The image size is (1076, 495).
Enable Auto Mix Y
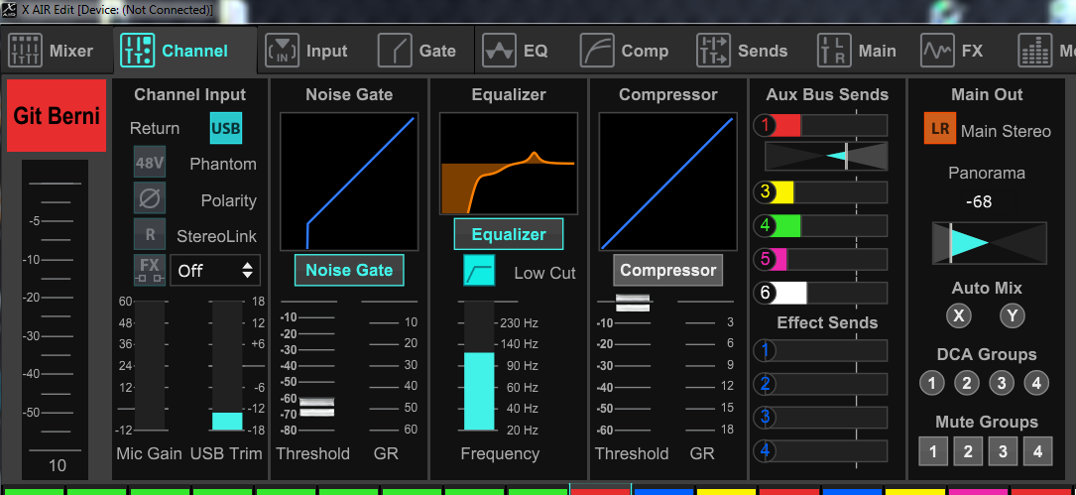(x=1012, y=316)
